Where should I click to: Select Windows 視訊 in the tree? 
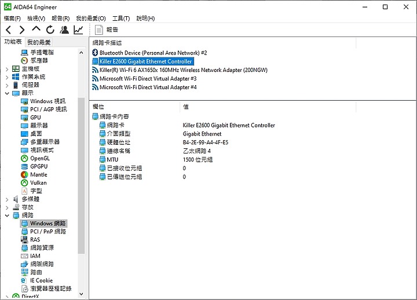[43, 101]
